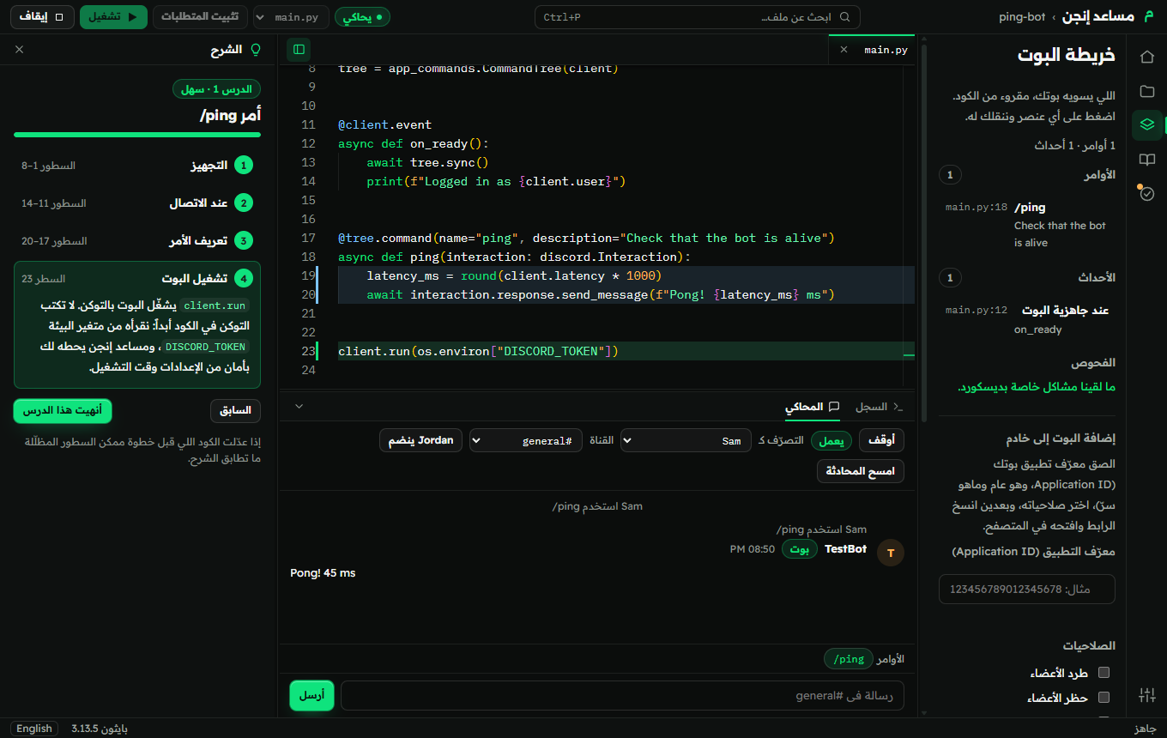
Task: Toggle the طرد الأعضاء permission checkbox
Action: [x=1104, y=672]
